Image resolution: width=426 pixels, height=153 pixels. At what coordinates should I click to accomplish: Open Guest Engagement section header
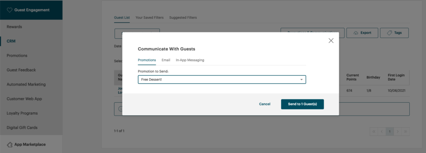coord(31,10)
